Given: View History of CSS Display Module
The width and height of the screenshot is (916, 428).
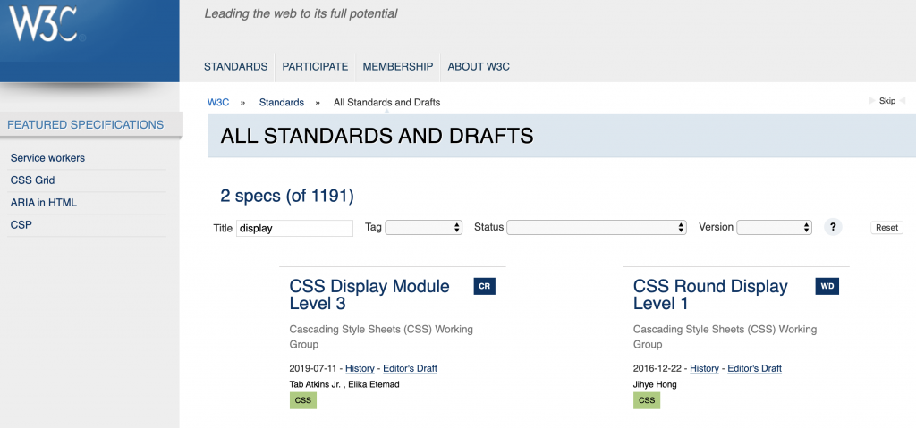Looking at the screenshot, I should coord(360,368).
